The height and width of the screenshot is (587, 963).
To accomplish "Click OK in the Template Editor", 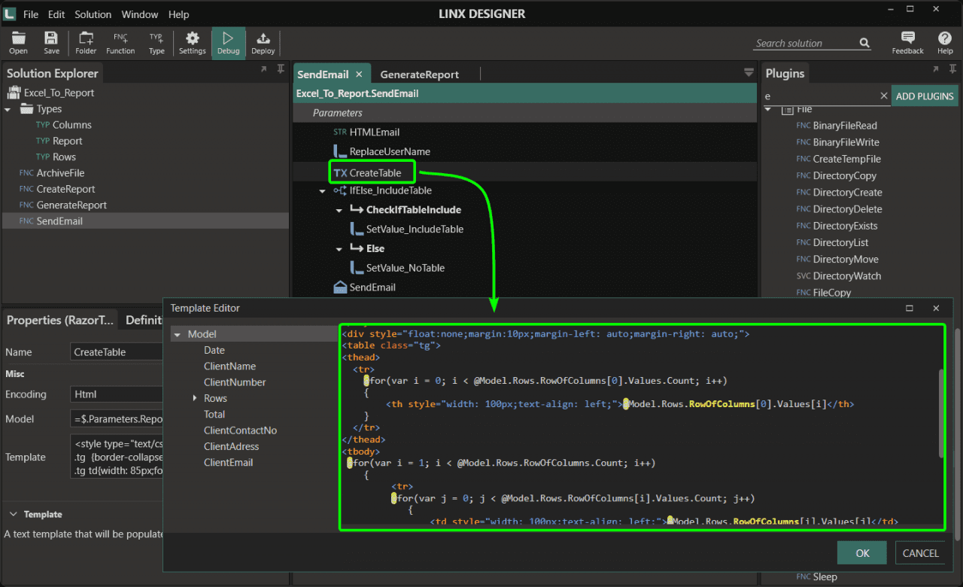I will coord(861,552).
